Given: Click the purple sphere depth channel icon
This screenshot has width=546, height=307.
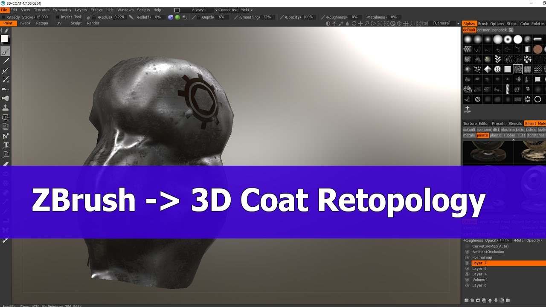Looking at the screenshot, I should click(171, 17).
